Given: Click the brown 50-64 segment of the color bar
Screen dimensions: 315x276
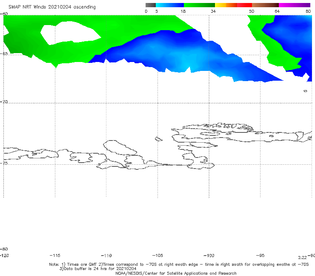Looking at the screenshot, I should (265, 5).
